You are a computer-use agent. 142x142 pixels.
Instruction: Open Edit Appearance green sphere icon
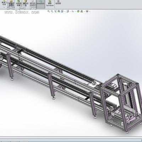[78, 11]
